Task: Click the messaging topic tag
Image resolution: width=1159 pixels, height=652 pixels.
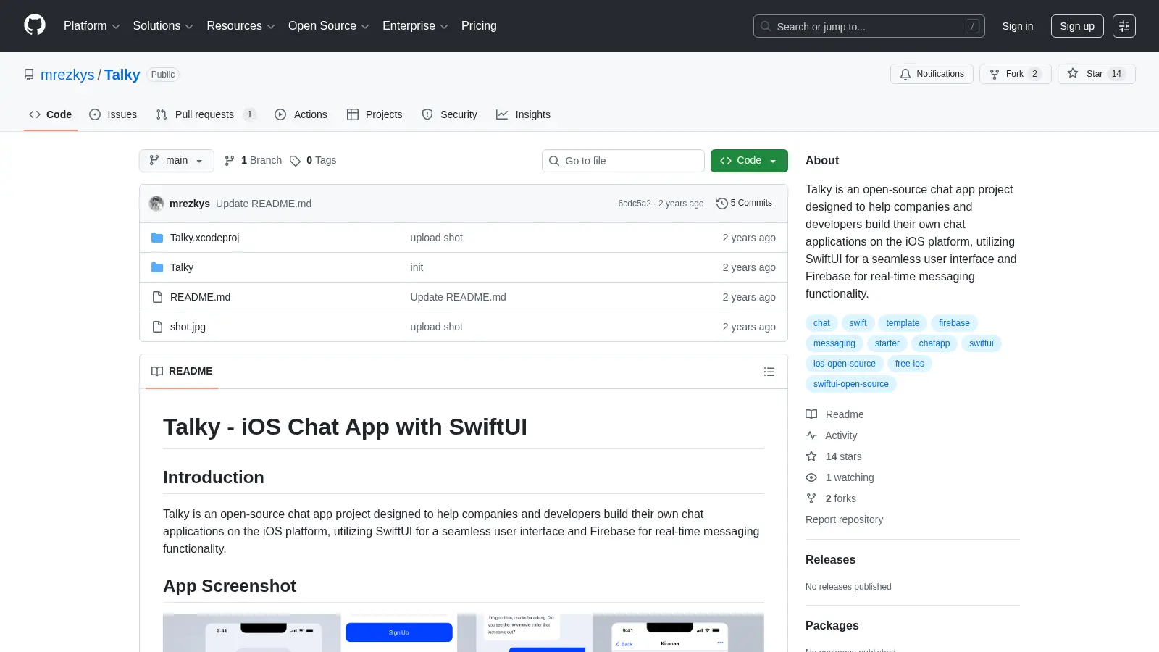Action: pyautogui.click(x=834, y=343)
